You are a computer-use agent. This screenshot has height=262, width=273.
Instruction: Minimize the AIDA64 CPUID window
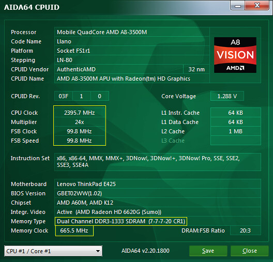click(238, 6)
